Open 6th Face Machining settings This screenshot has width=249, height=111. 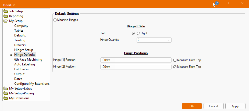[x=28, y=60]
